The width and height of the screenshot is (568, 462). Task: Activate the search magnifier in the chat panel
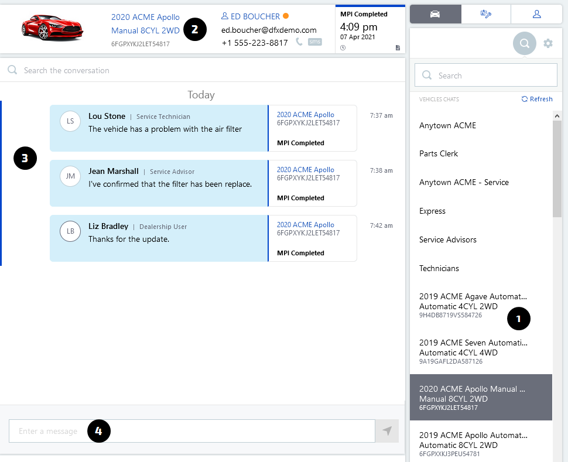pos(524,43)
